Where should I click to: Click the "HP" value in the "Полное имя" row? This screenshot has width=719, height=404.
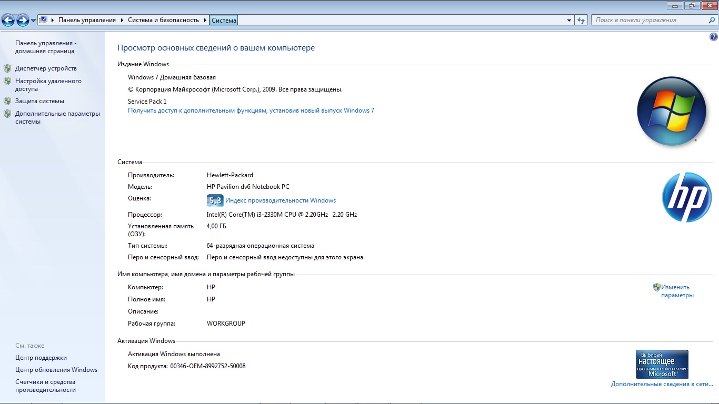(x=211, y=299)
